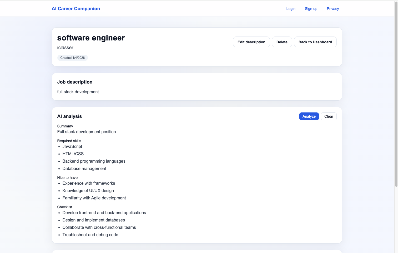View the Privacy page

[x=333, y=9]
